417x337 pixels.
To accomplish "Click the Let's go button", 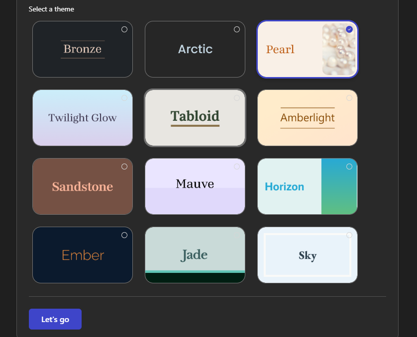I will click(55, 319).
